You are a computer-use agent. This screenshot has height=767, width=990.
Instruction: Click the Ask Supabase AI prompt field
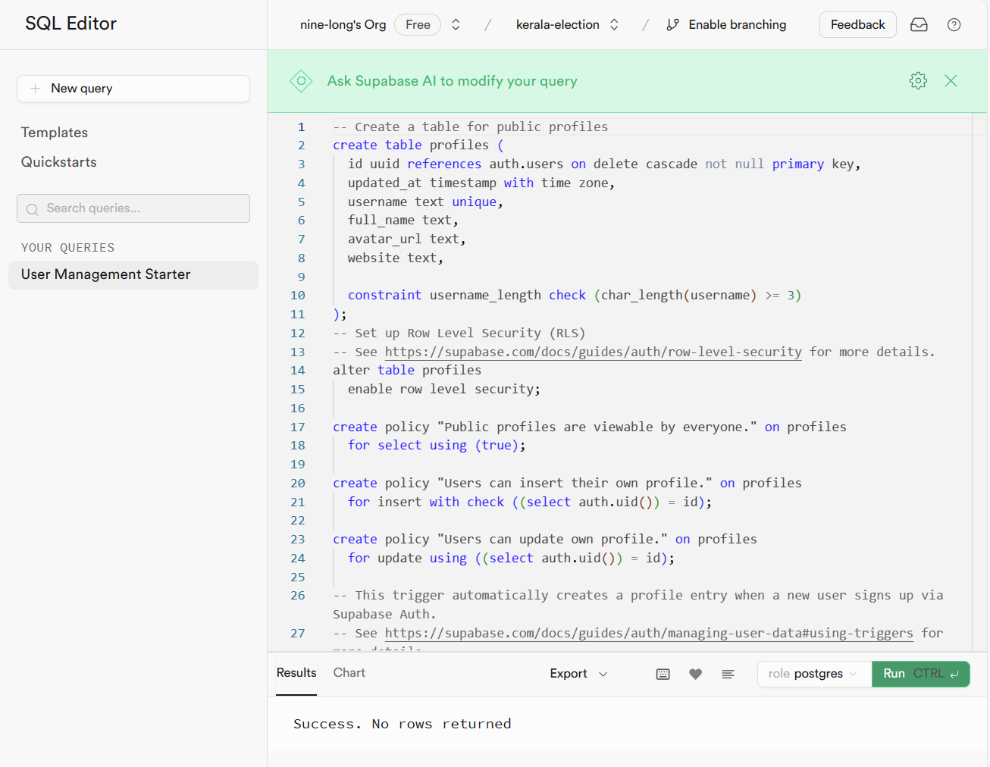point(453,81)
